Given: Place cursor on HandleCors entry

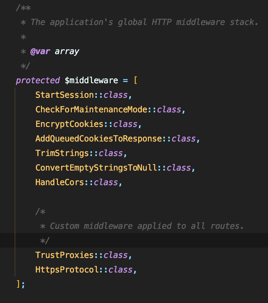Looking at the screenshot, I should tap(60, 182).
